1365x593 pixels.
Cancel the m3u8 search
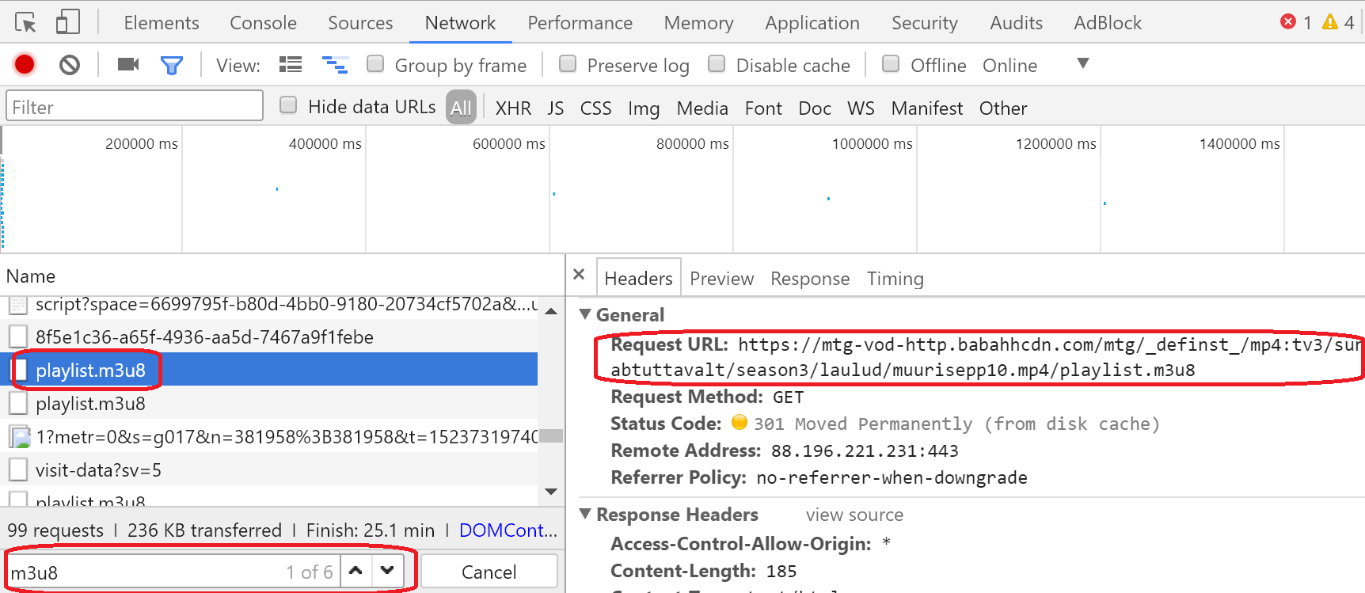[489, 572]
